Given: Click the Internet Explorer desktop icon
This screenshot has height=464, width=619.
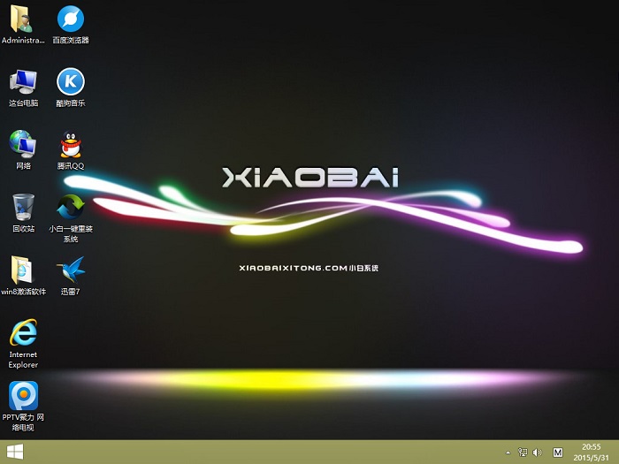Looking at the screenshot, I should [23, 333].
